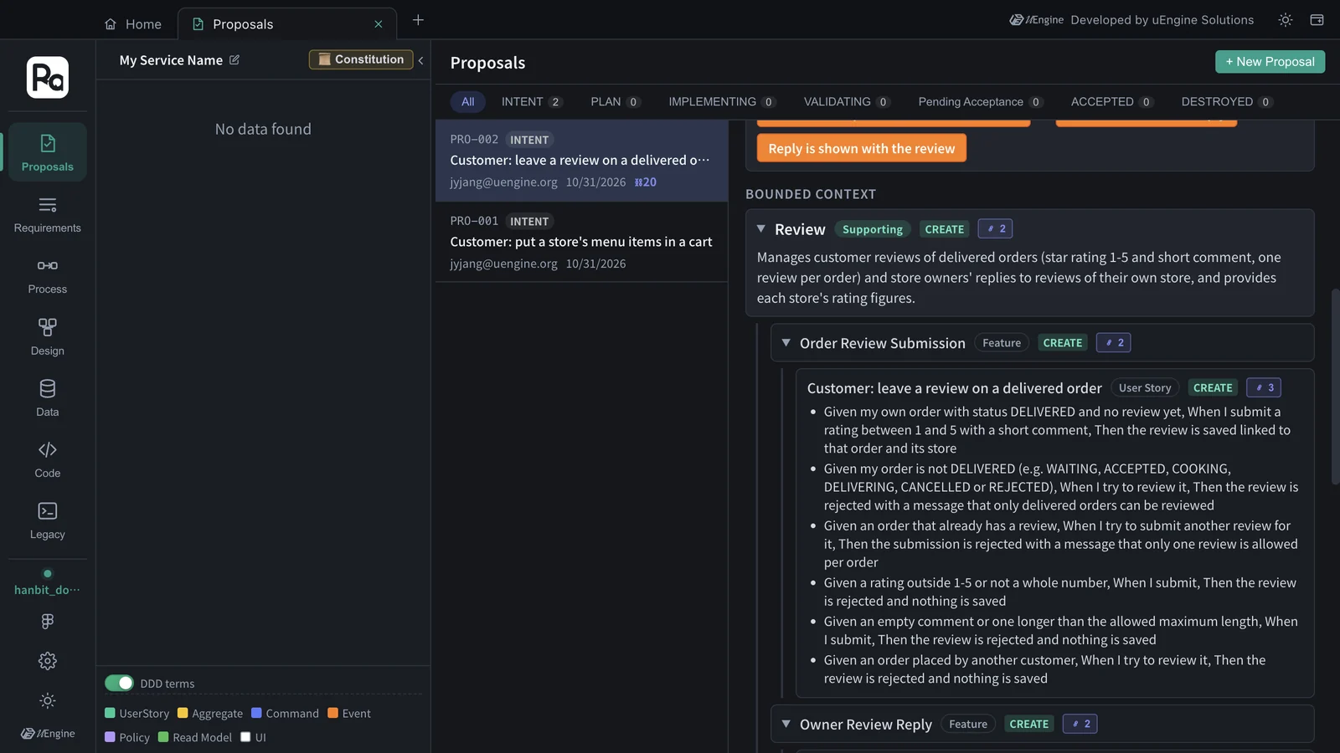Image resolution: width=1340 pixels, height=753 pixels.
Task: Select the VALIDATING filter tab
Action: 847,102
